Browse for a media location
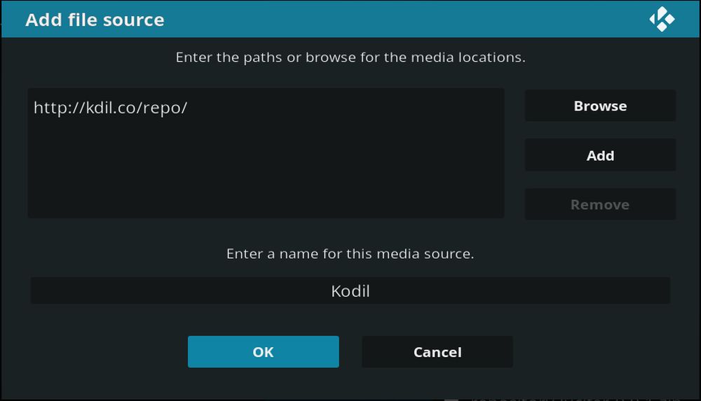 [x=600, y=106]
